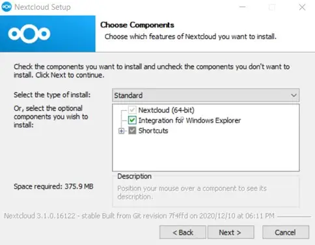Go to the previous page with Back
This screenshot has width=315, height=245.
[x=183, y=233]
